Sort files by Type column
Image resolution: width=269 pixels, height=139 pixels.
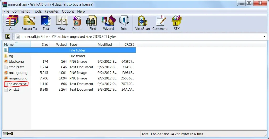82,45
